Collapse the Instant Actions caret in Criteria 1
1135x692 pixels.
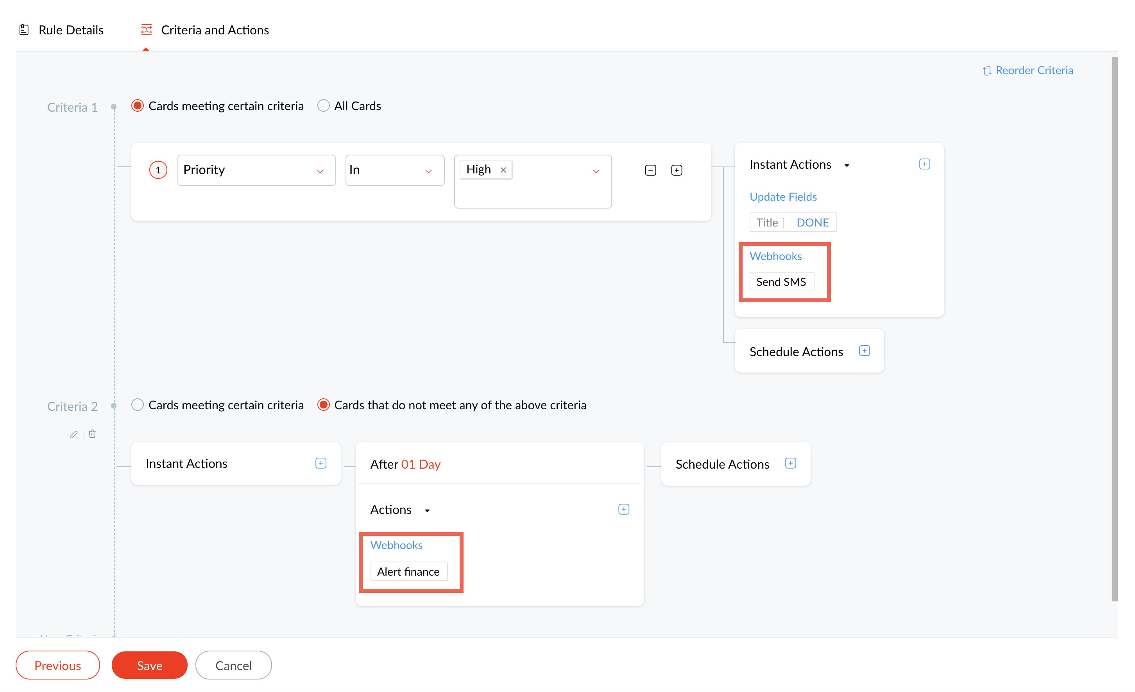pos(847,165)
